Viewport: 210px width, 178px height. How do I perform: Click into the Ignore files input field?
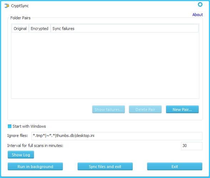(x=117, y=136)
